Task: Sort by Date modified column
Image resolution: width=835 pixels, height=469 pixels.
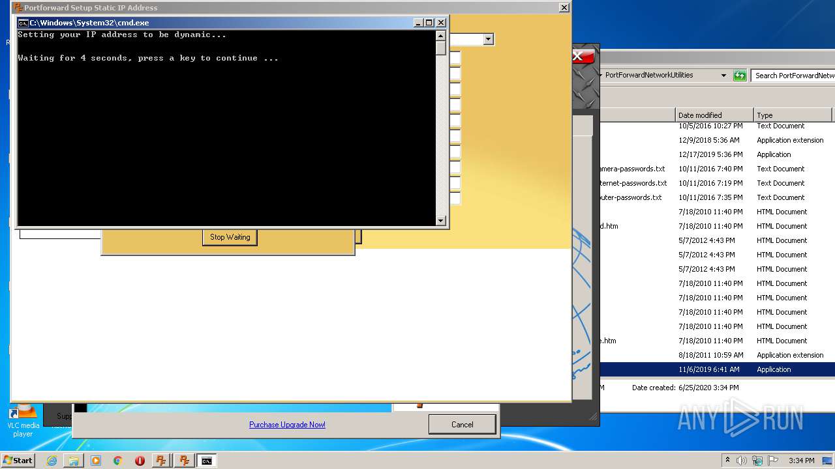Action: (714, 115)
